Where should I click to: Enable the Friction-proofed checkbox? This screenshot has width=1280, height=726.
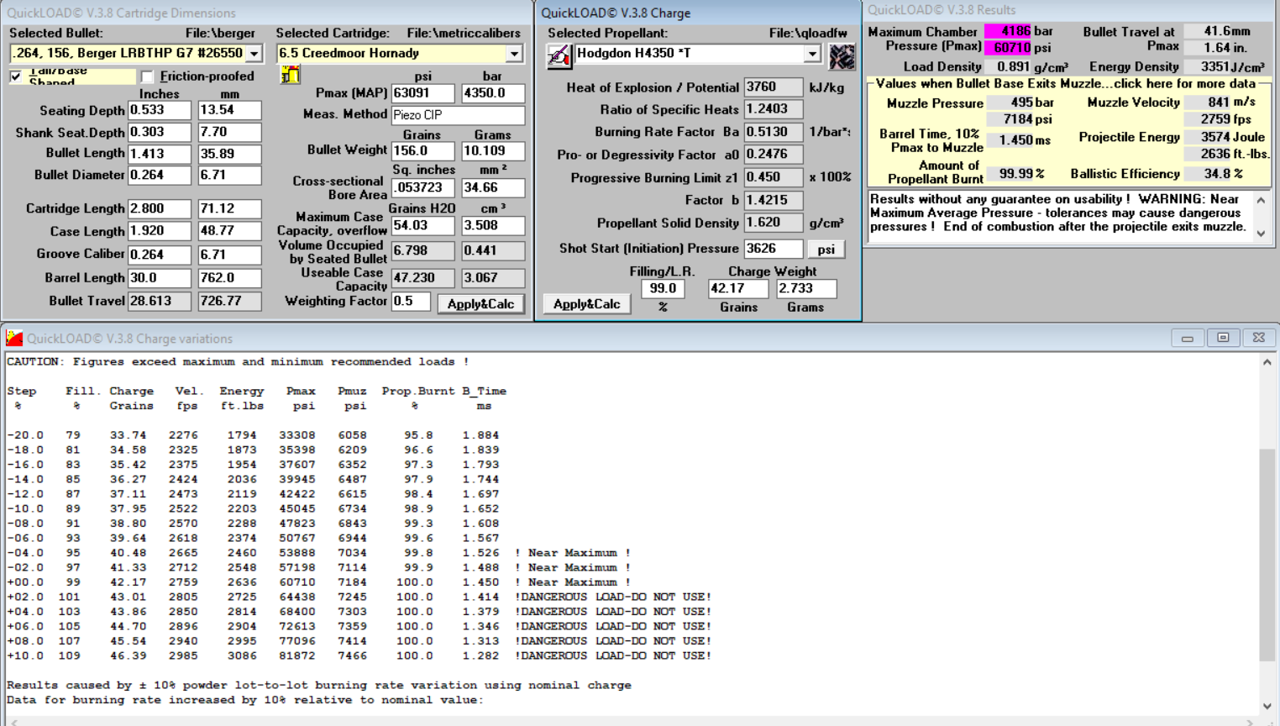click(148, 76)
